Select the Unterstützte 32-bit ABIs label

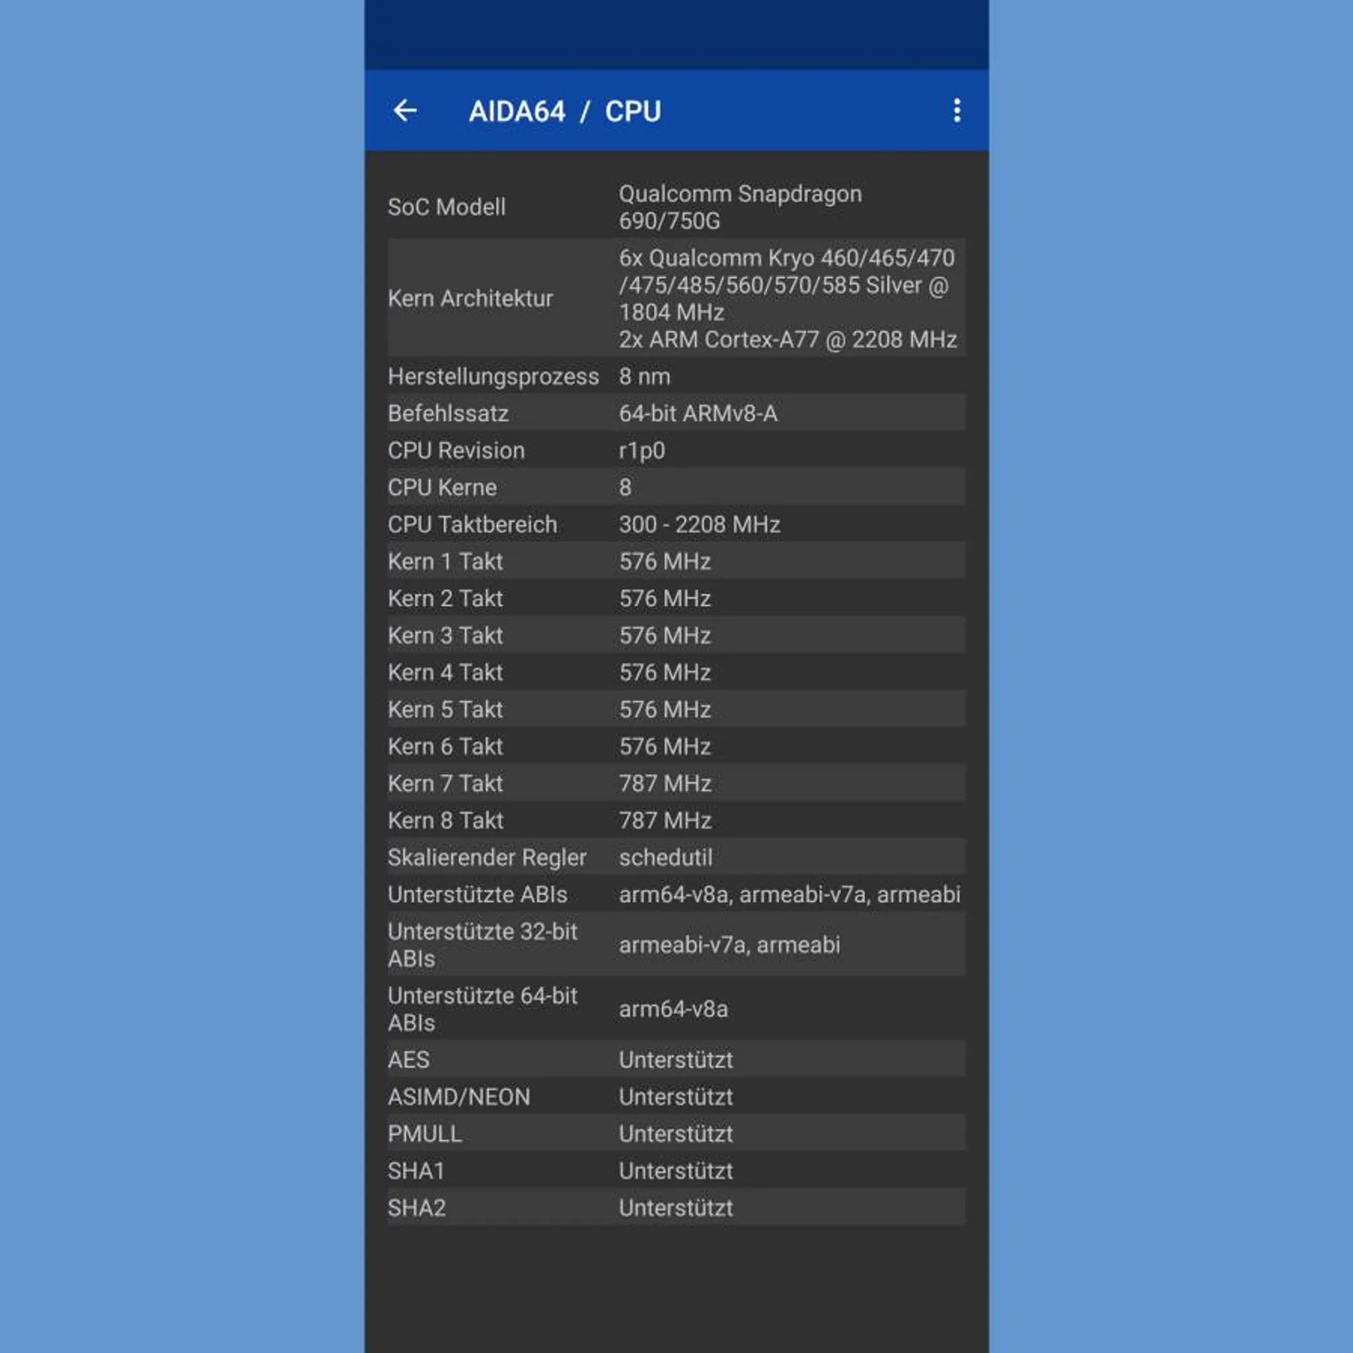(x=483, y=945)
